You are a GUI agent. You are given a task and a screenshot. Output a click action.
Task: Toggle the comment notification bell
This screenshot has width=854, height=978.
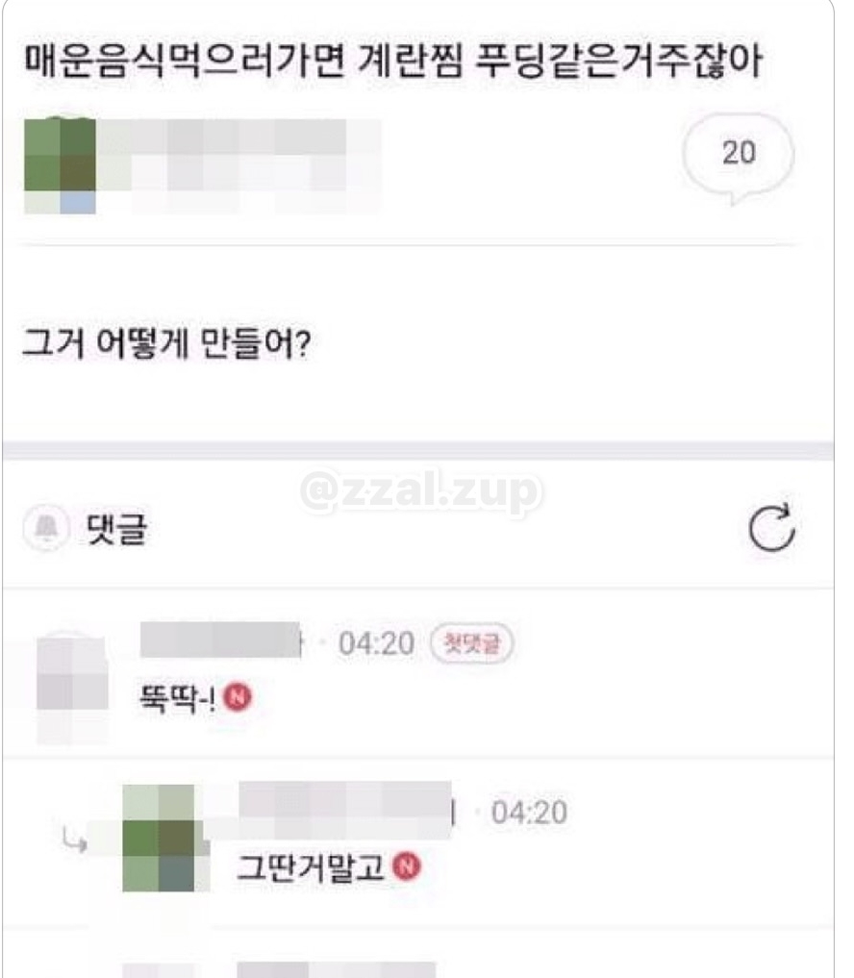46,528
